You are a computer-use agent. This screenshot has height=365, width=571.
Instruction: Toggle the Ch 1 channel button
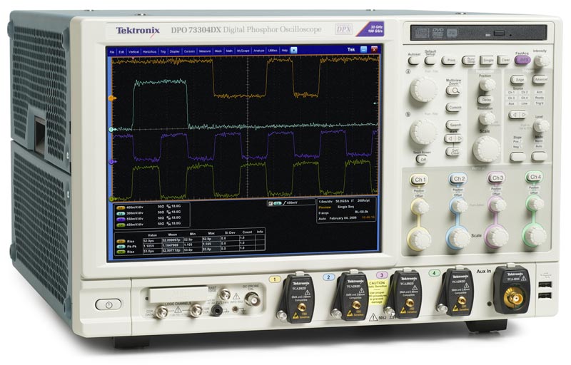(420, 178)
